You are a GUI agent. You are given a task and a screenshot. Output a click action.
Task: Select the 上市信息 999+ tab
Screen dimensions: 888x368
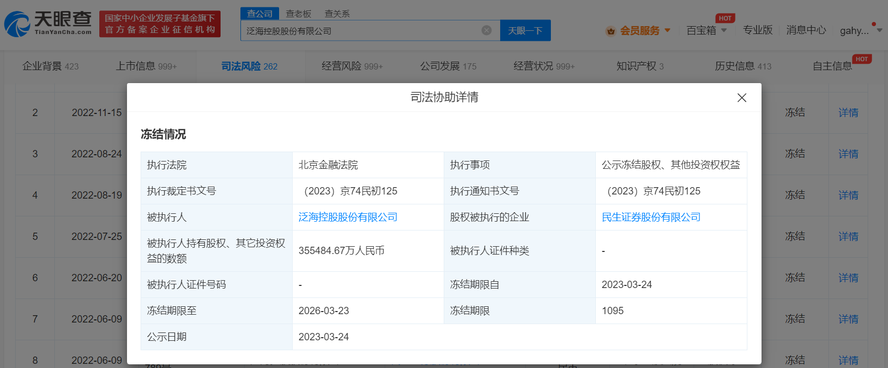pyautogui.click(x=146, y=66)
